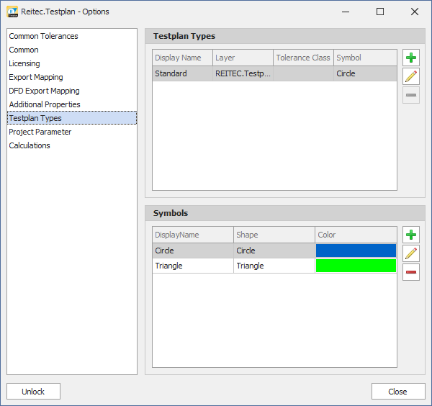Sort symbols by the Shape column header
Screen dimensions: 432x406
pyautogui.click(x=274, y=235)
